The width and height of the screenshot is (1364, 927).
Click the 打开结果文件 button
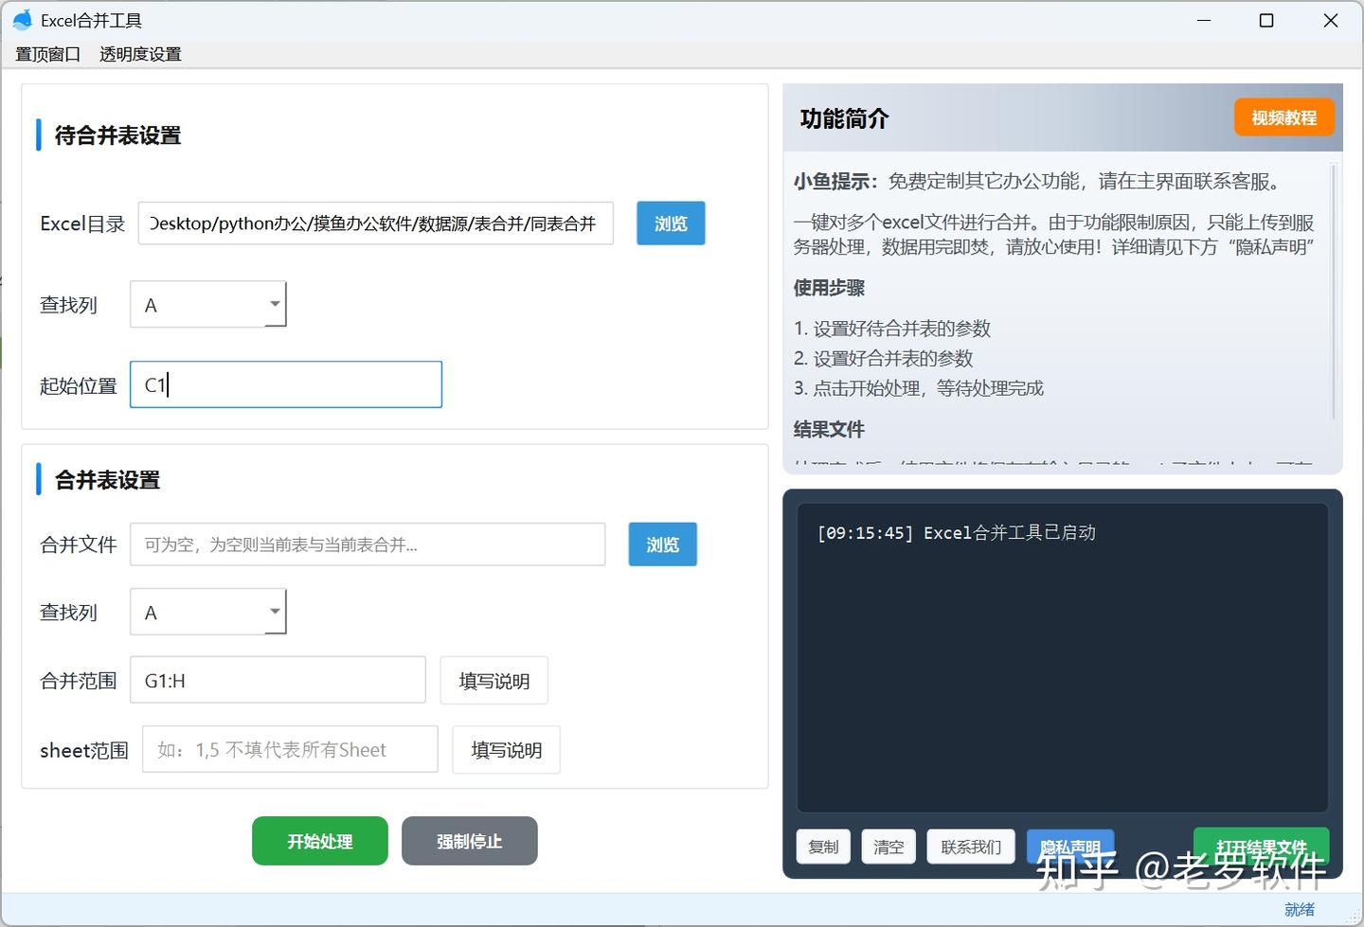tap(1261, 846)
